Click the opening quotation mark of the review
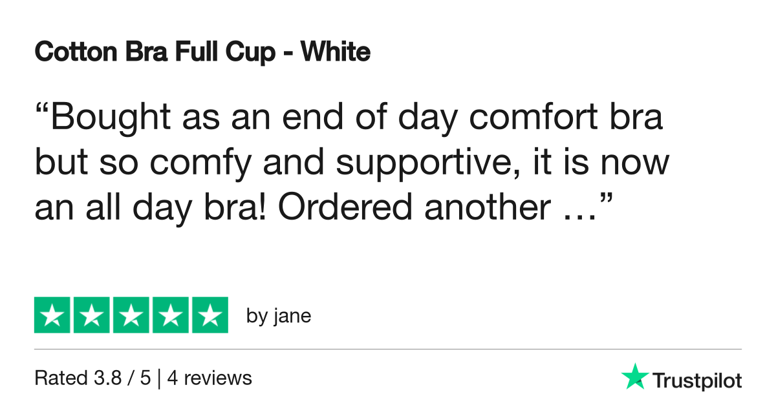The height and width of the screenshot is (405, 776). click(41, 110)
